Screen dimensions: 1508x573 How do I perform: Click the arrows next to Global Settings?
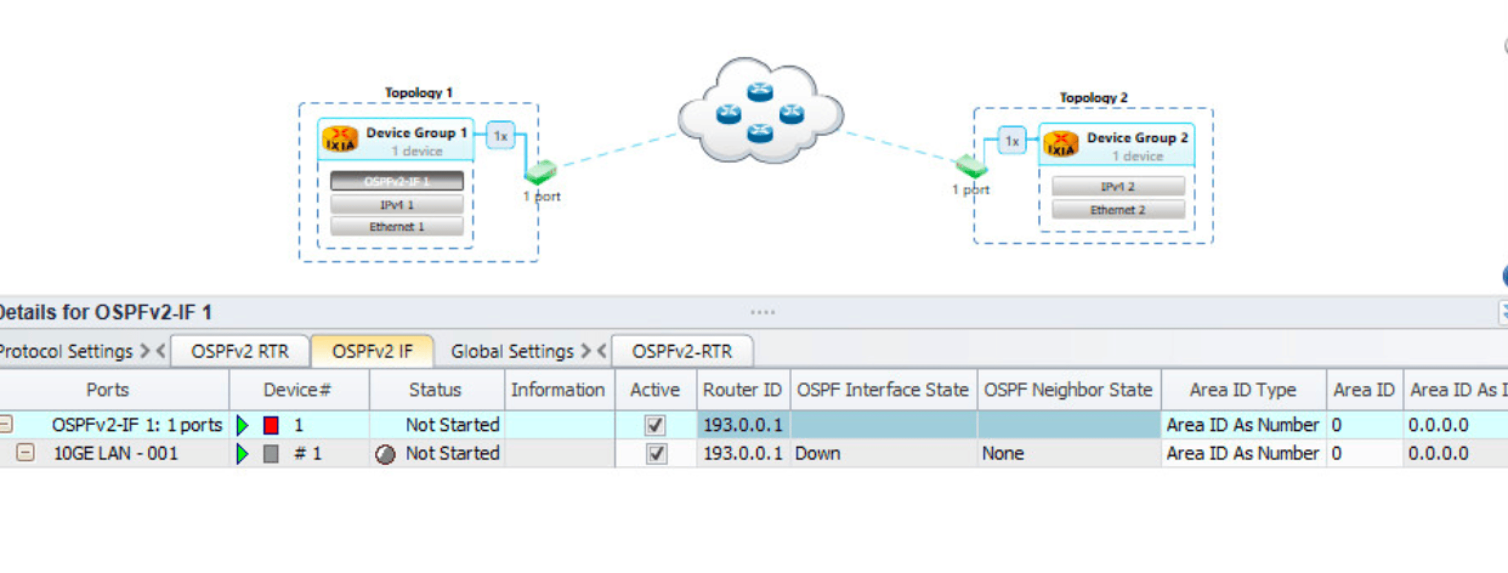(x=594, y=351)
